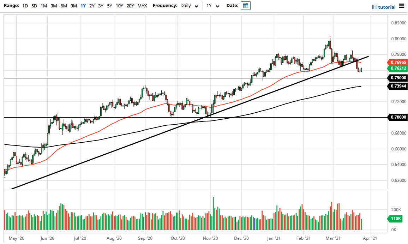Switch range to 10Y
This screenshot has height=244, width=408.
119,6
